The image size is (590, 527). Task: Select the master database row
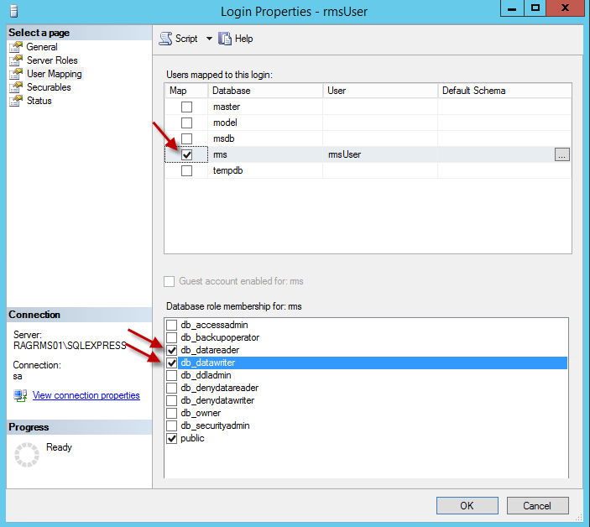[368, 107]
